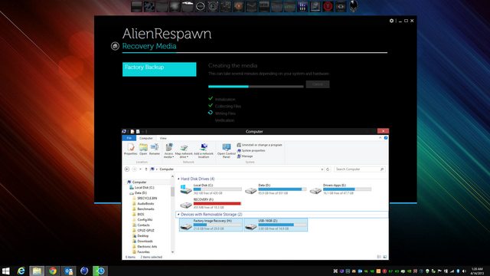
Task: Switch to large icons view button
Action: pos(384,257)
